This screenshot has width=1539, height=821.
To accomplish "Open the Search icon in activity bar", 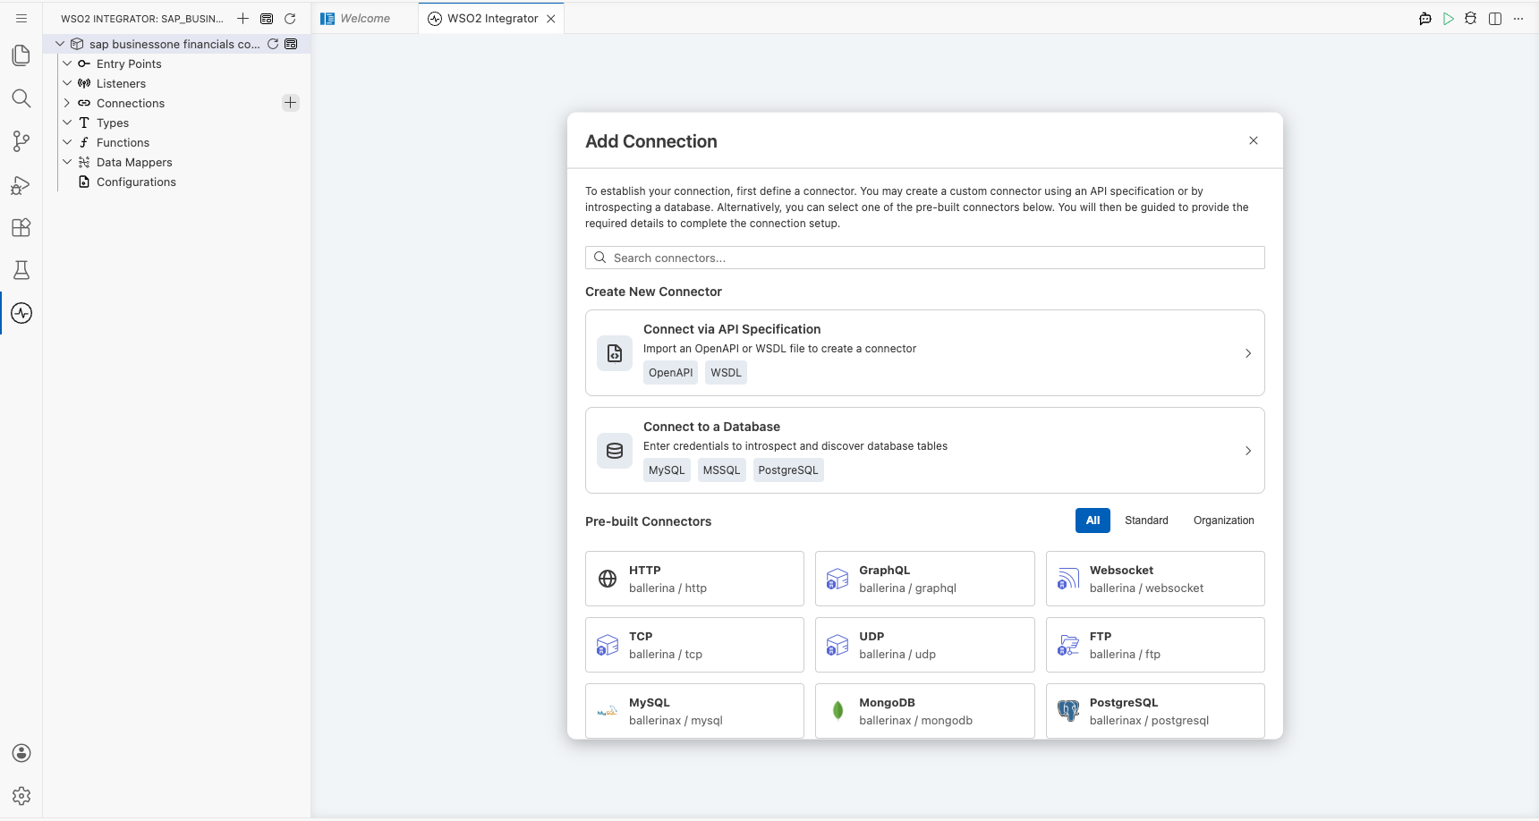I will point(21,98).
